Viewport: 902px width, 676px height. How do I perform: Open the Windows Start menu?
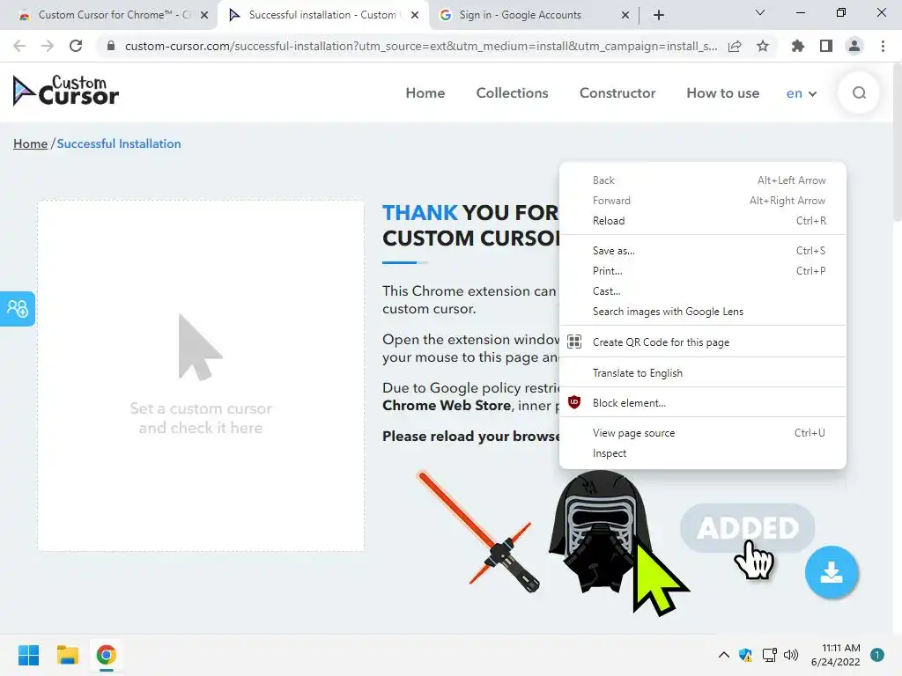(29, 655)
